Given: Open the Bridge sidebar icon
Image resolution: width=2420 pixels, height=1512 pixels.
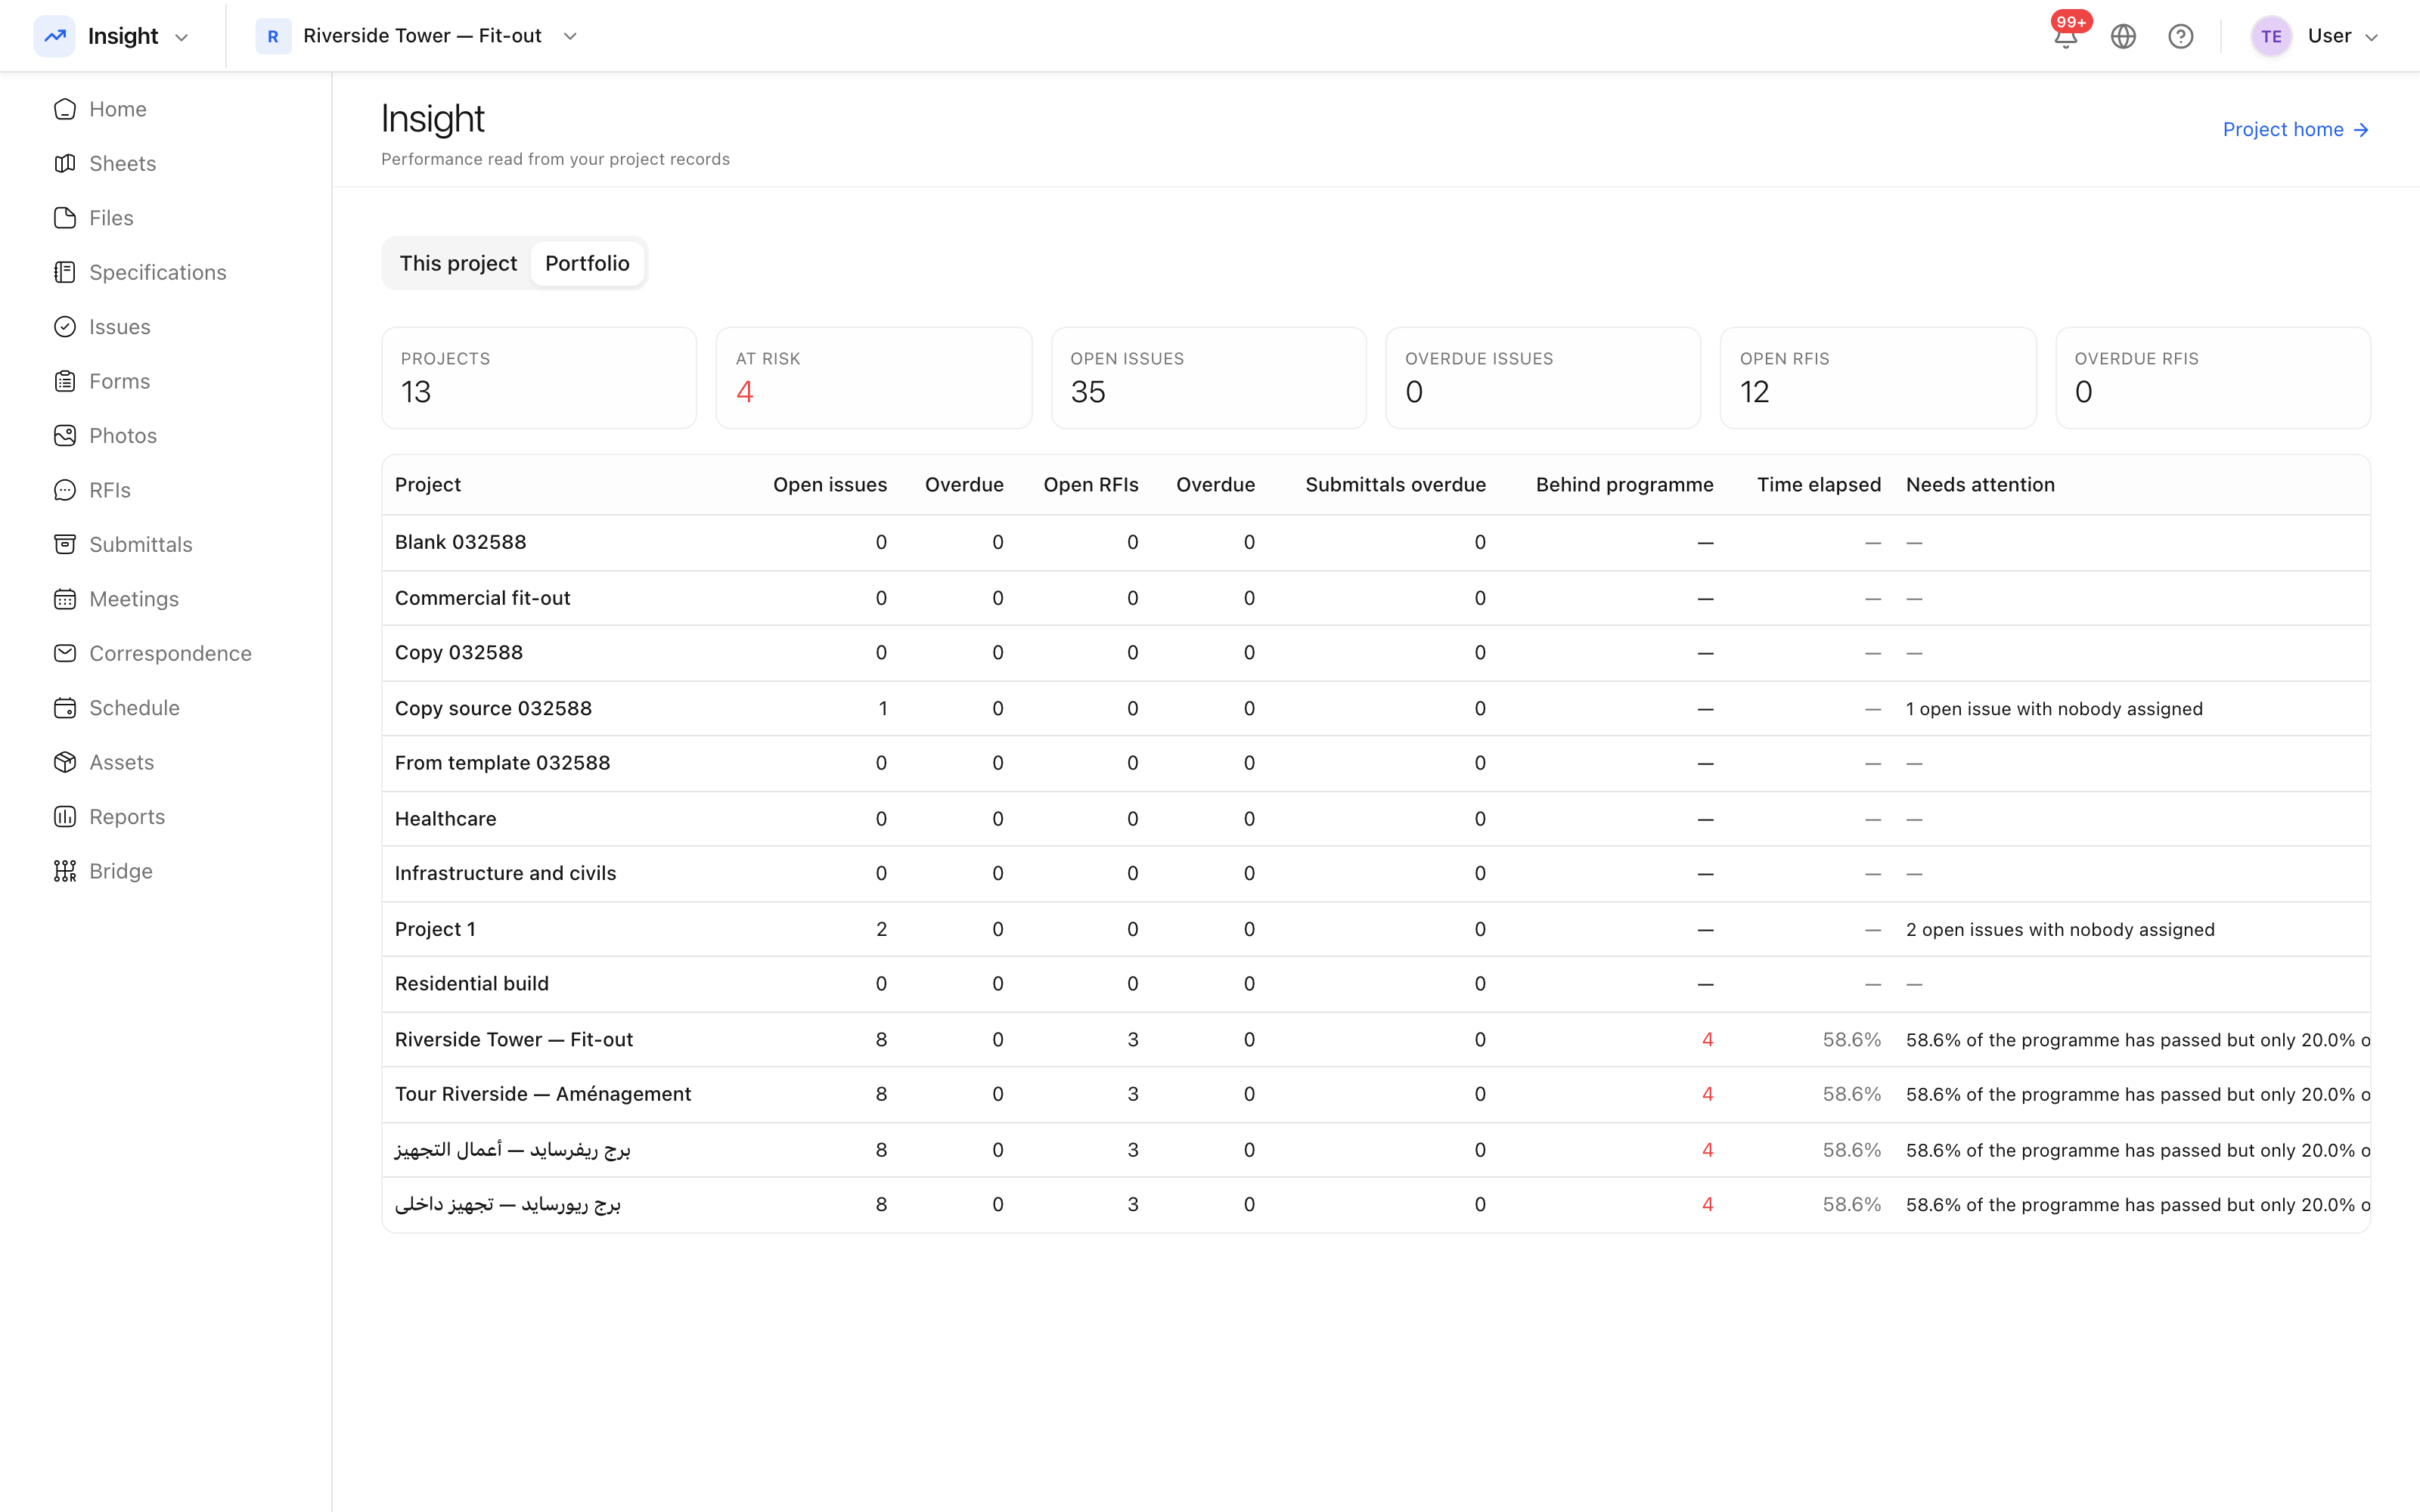Looking at the screenshot, I should 65,871.
